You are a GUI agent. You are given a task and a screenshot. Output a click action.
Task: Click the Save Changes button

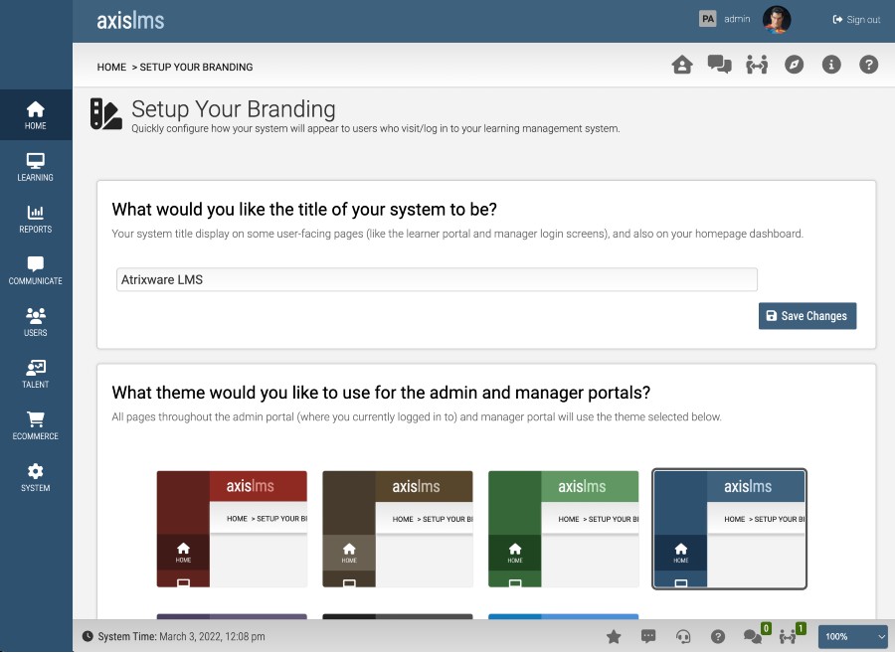pos(806,316)
